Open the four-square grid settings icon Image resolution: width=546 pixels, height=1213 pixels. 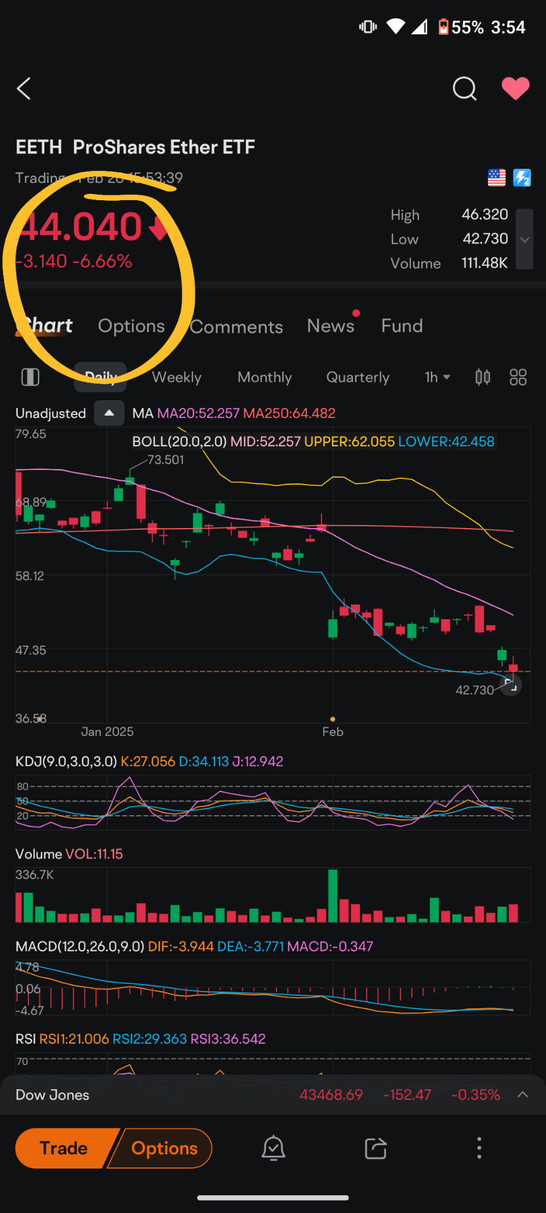[518, 377]
